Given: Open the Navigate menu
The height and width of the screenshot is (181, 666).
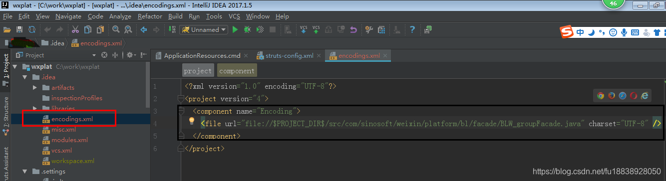Looking at the screenshot, I should [68, 16].
